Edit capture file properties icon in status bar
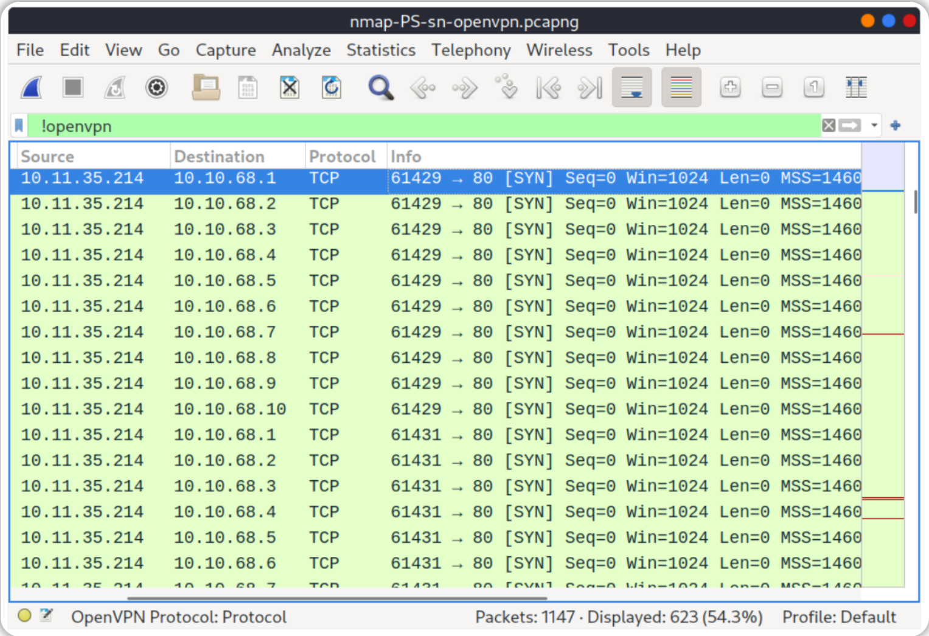 click(46, 616)
